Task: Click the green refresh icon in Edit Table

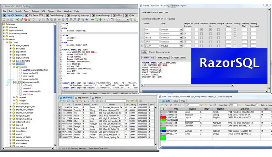Action: click(162, 105)
